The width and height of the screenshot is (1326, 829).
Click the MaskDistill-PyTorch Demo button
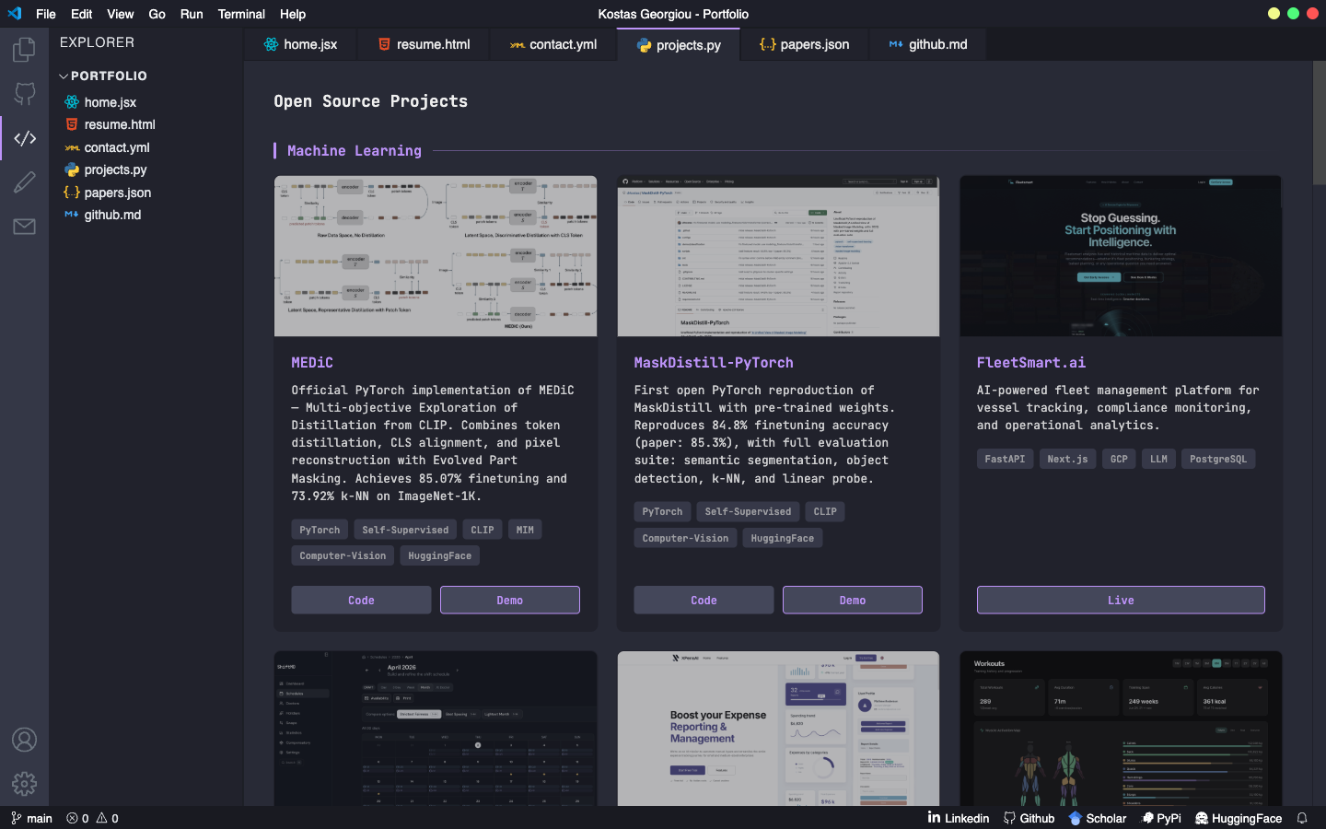pos(853,600)
